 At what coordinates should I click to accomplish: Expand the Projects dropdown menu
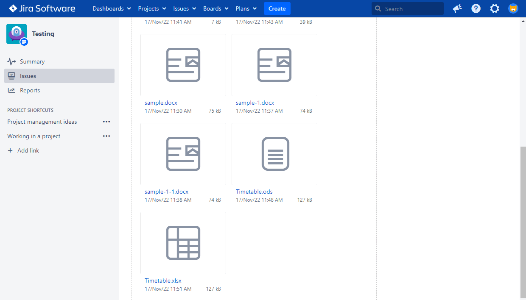[152, 8]
